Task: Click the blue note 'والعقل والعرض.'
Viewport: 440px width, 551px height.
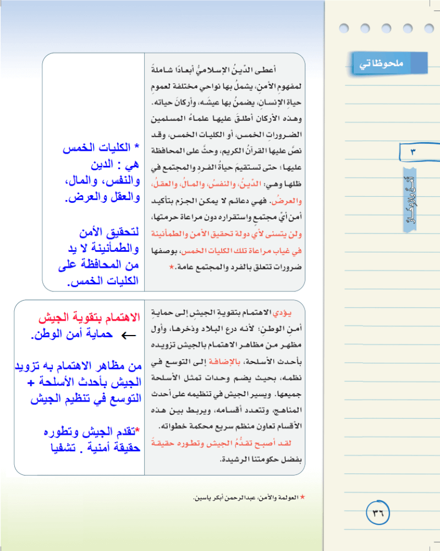Action: click(102, 197)
